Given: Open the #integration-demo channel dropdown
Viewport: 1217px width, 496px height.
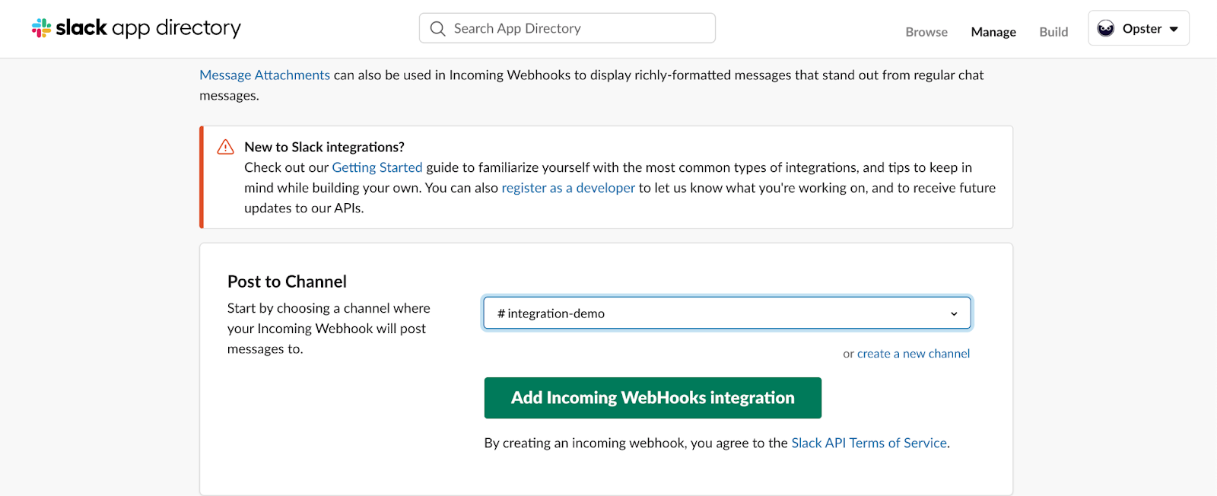Looking at the screenshot, I should [727, 313].
